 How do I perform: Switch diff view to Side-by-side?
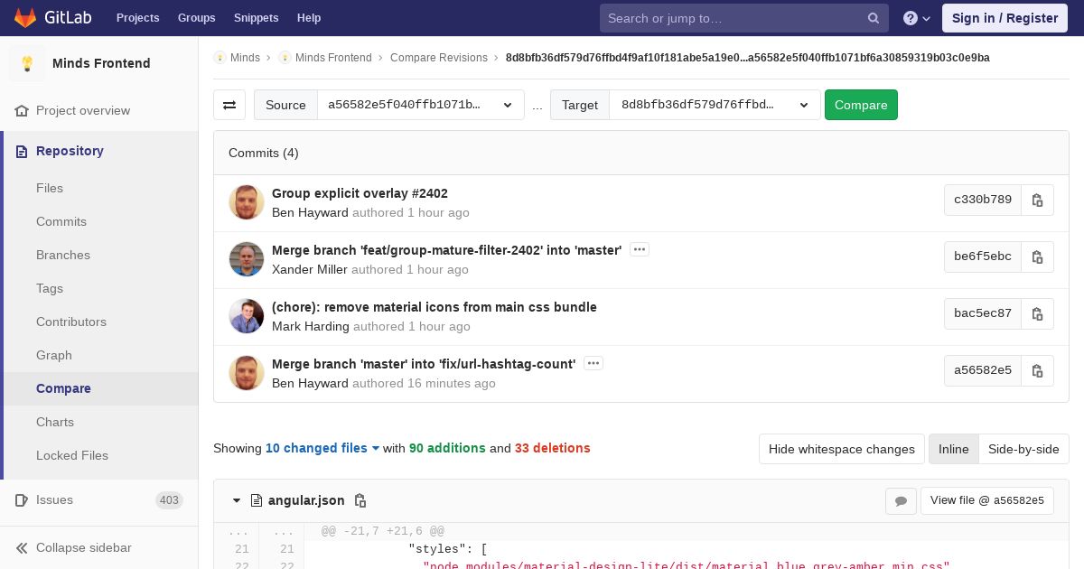[1023, 449]
